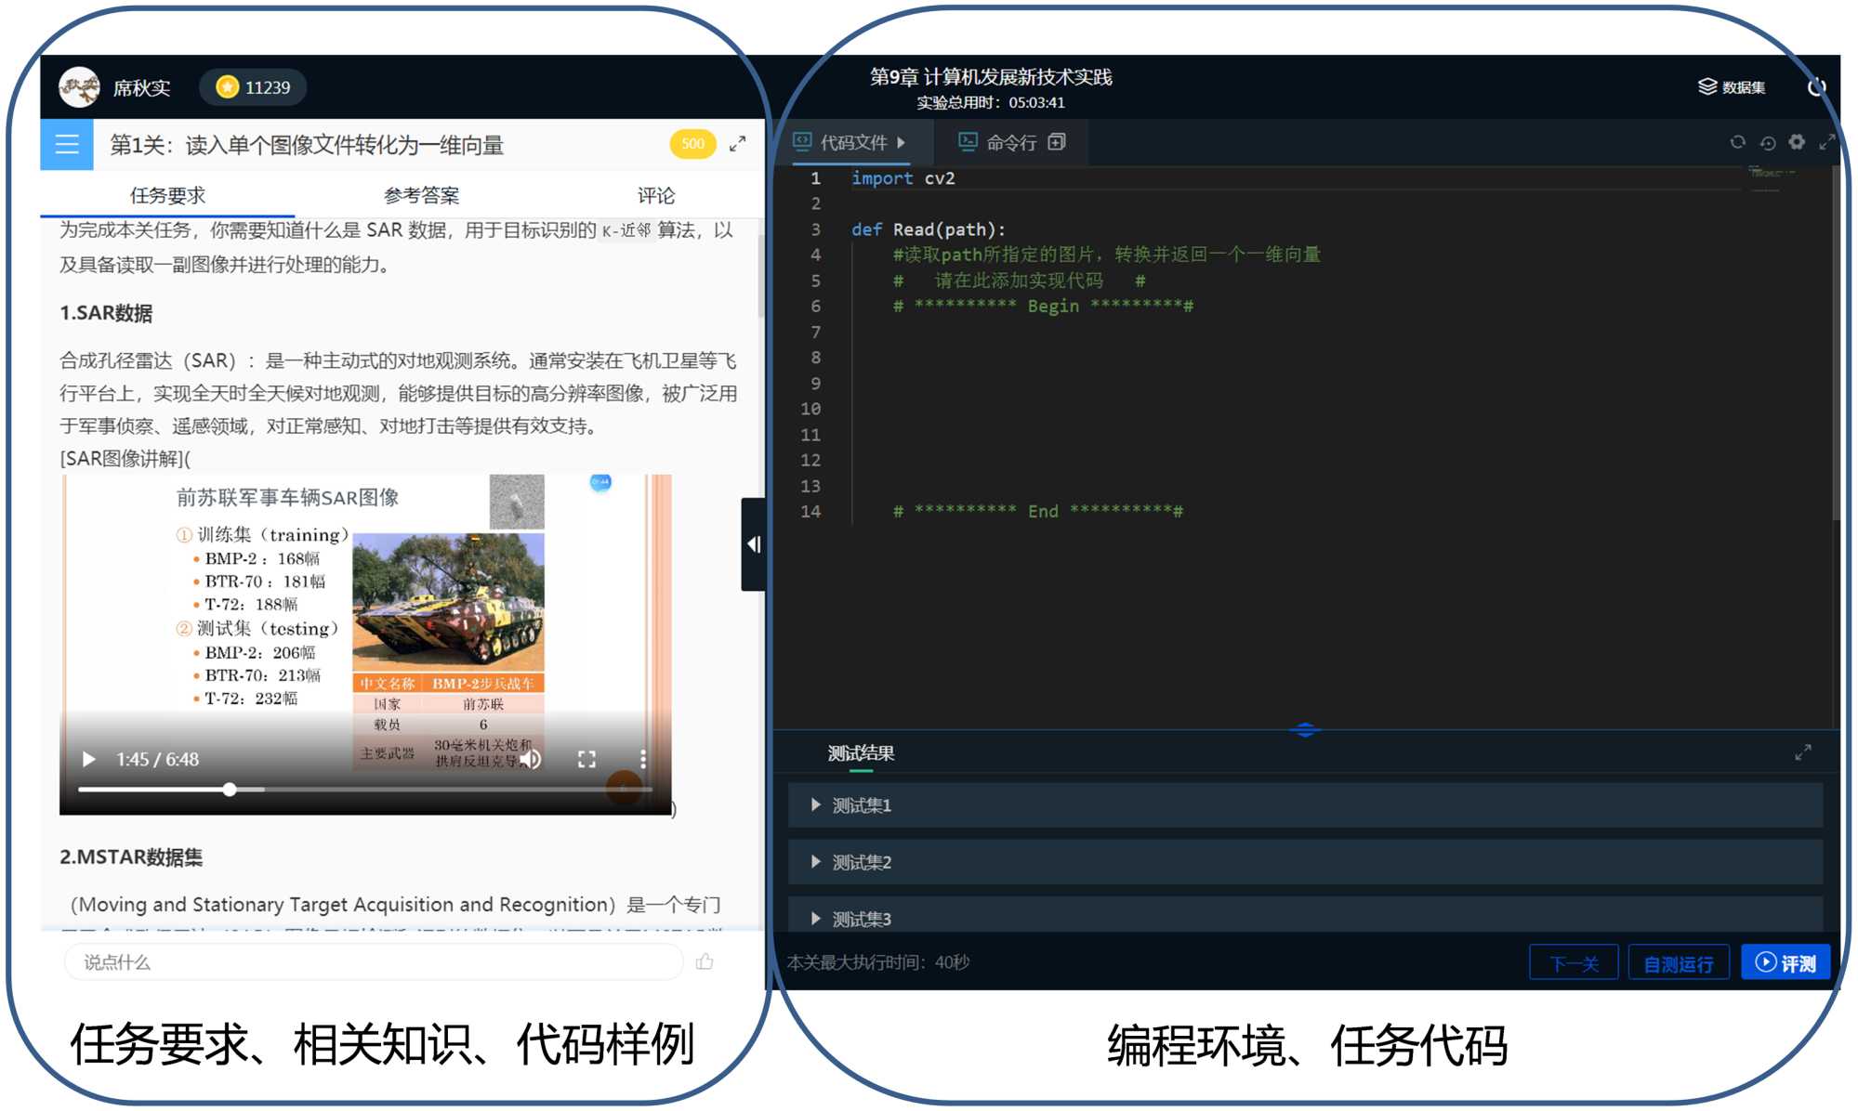Screen dimensions: 1858x1111
Task: Switch to the 参考答案 tab
Action: (x=421, y=195)
